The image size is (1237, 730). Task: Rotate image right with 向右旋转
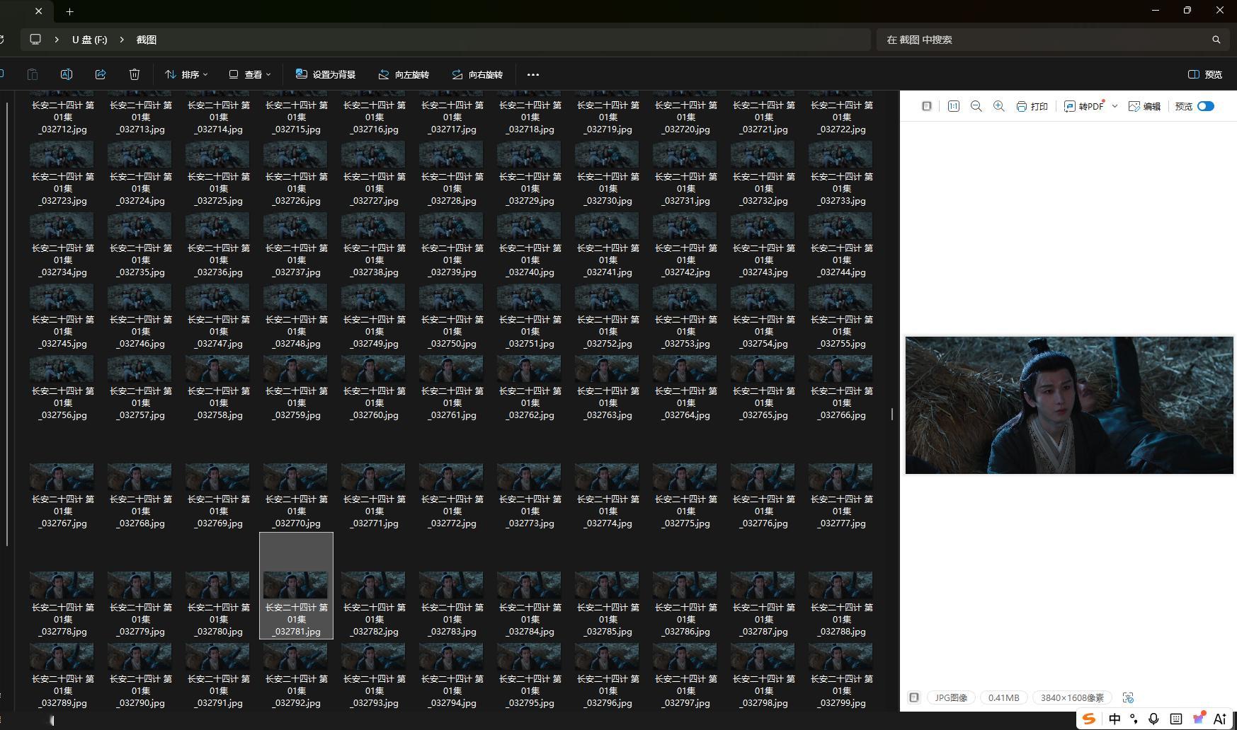[x=477, y=74]
